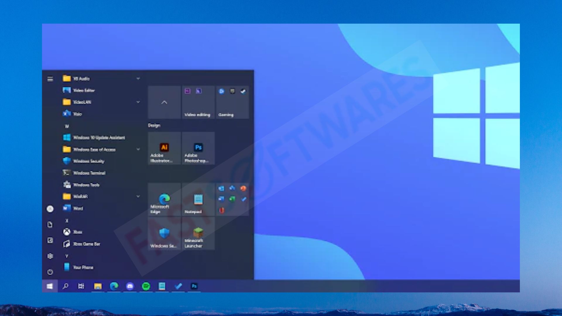Open Notepad from the taskbar
This screenshot has width=562, height=316.
click(x=162, y=286)
